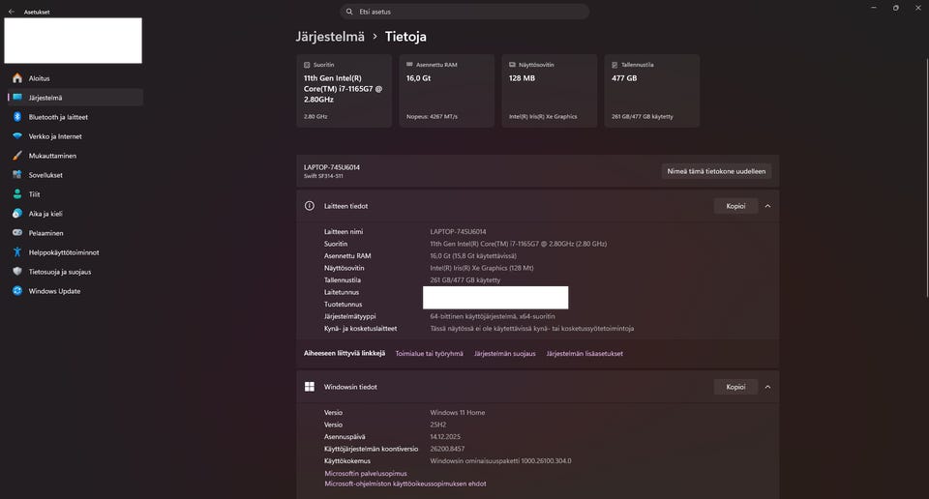
Task: Click the 25H2 version value
Action: (437, 425)
